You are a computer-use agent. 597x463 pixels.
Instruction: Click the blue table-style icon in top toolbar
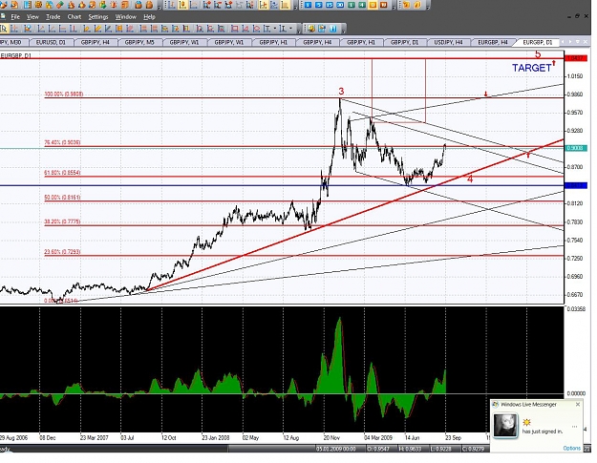pyautogui.click(x=28, y=5)
